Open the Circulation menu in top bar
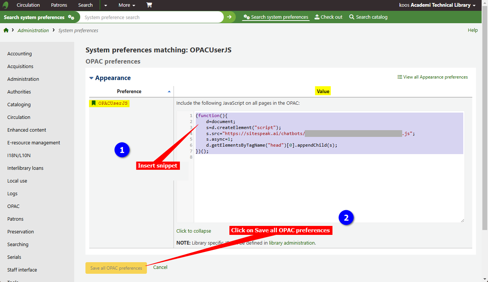Image resolution: width=488 pixels, height=282 pixels. pos(28,5)
